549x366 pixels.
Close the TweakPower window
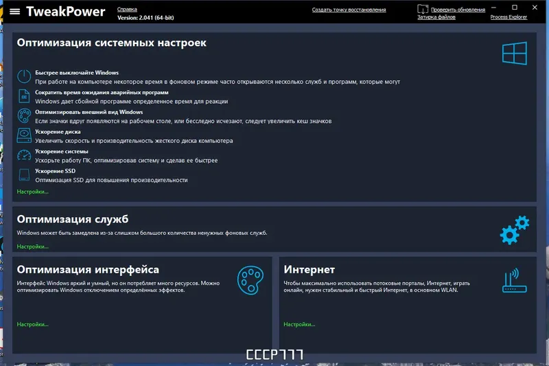pyautogui.click(x=535, y=8)
